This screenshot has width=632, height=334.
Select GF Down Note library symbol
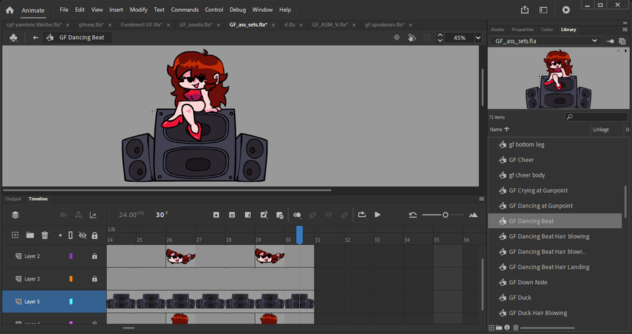[527, 283]
